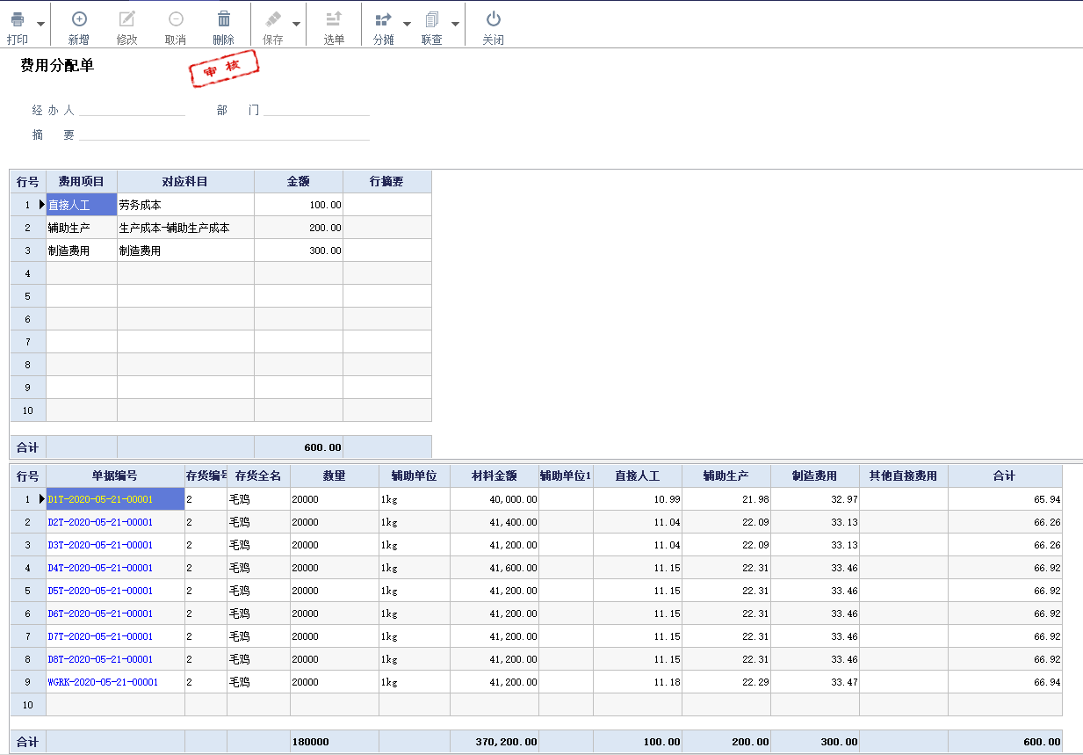Open the 联查 dropdown arrow
1083x755 pixels.
pyautogui.click(x=455, y=25)
